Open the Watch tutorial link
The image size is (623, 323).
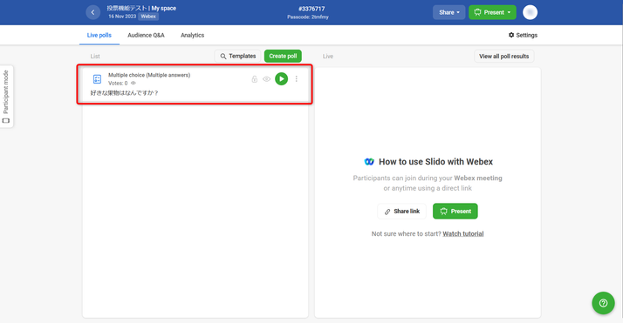462,234
